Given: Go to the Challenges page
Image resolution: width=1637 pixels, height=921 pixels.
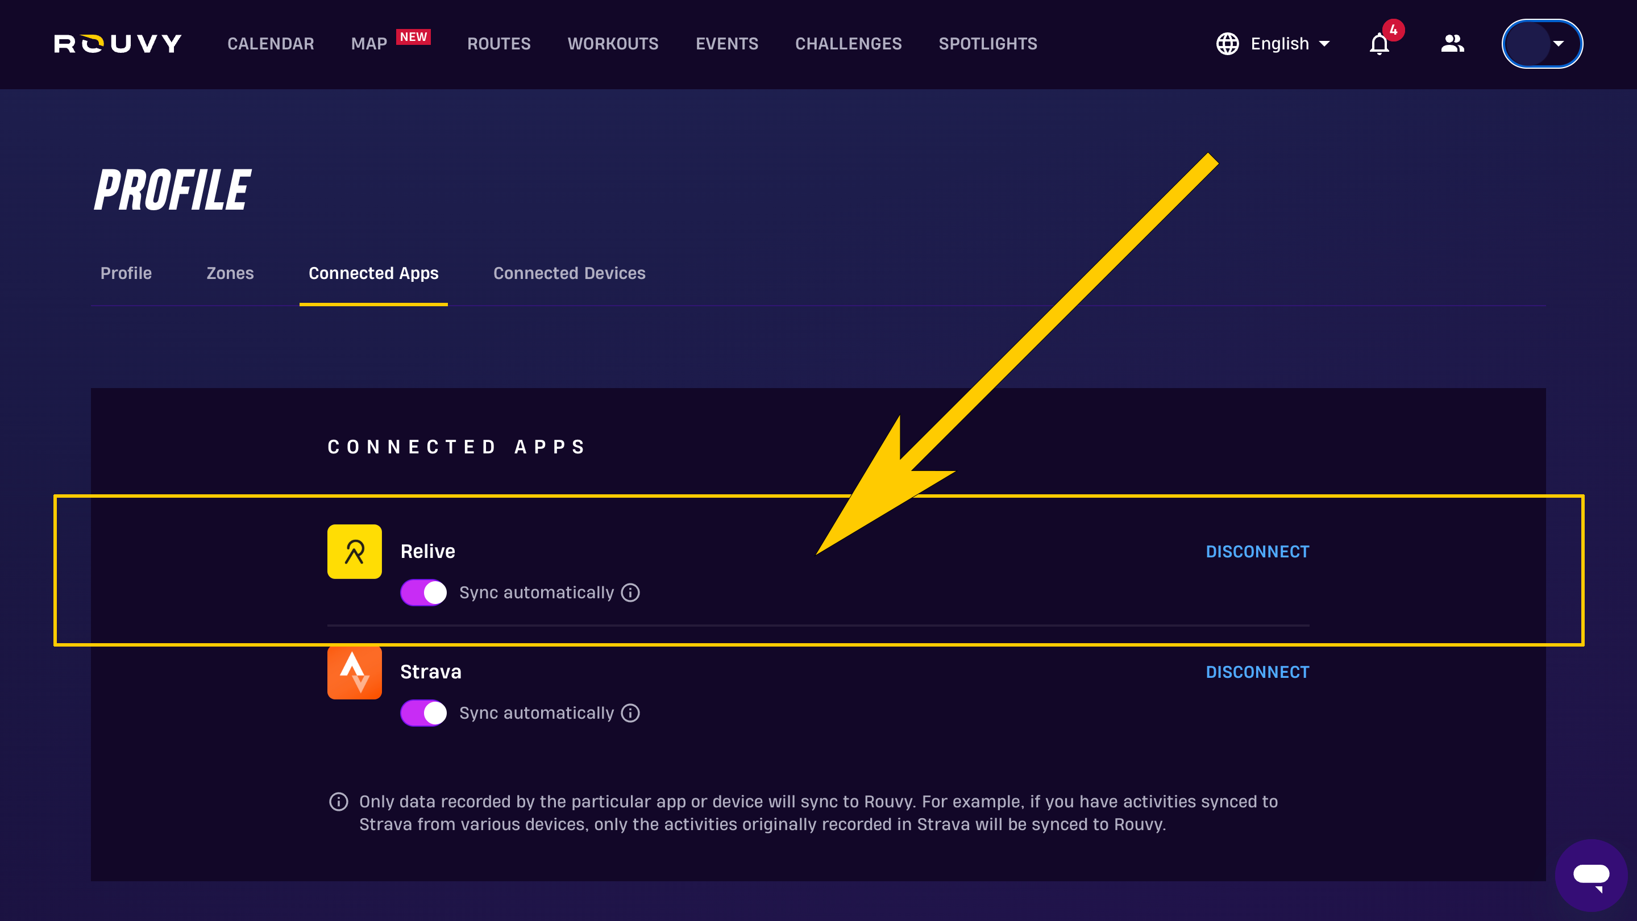Looking at the screenshot, I should click(x=849, y=44).
